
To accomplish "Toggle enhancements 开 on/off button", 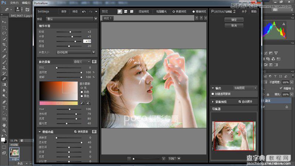I will pyautogui.click(x=94, y=132).
